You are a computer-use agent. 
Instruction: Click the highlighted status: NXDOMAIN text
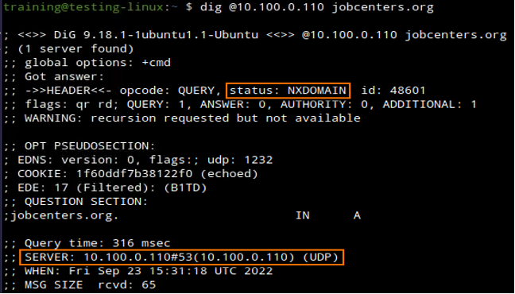(288, 91)
